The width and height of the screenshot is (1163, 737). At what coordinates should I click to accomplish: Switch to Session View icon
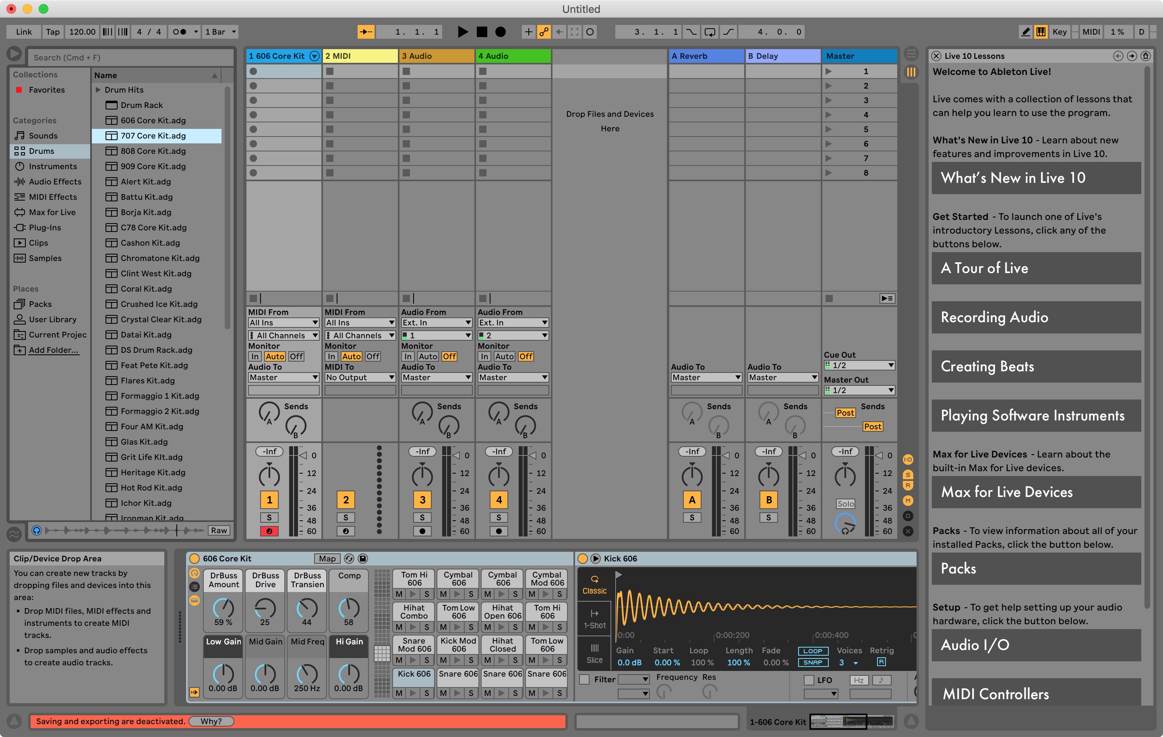(x=911, y=72)
